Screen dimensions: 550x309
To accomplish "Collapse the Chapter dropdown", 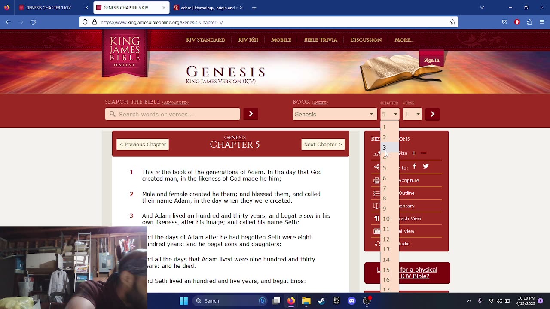I will point(390,114).
